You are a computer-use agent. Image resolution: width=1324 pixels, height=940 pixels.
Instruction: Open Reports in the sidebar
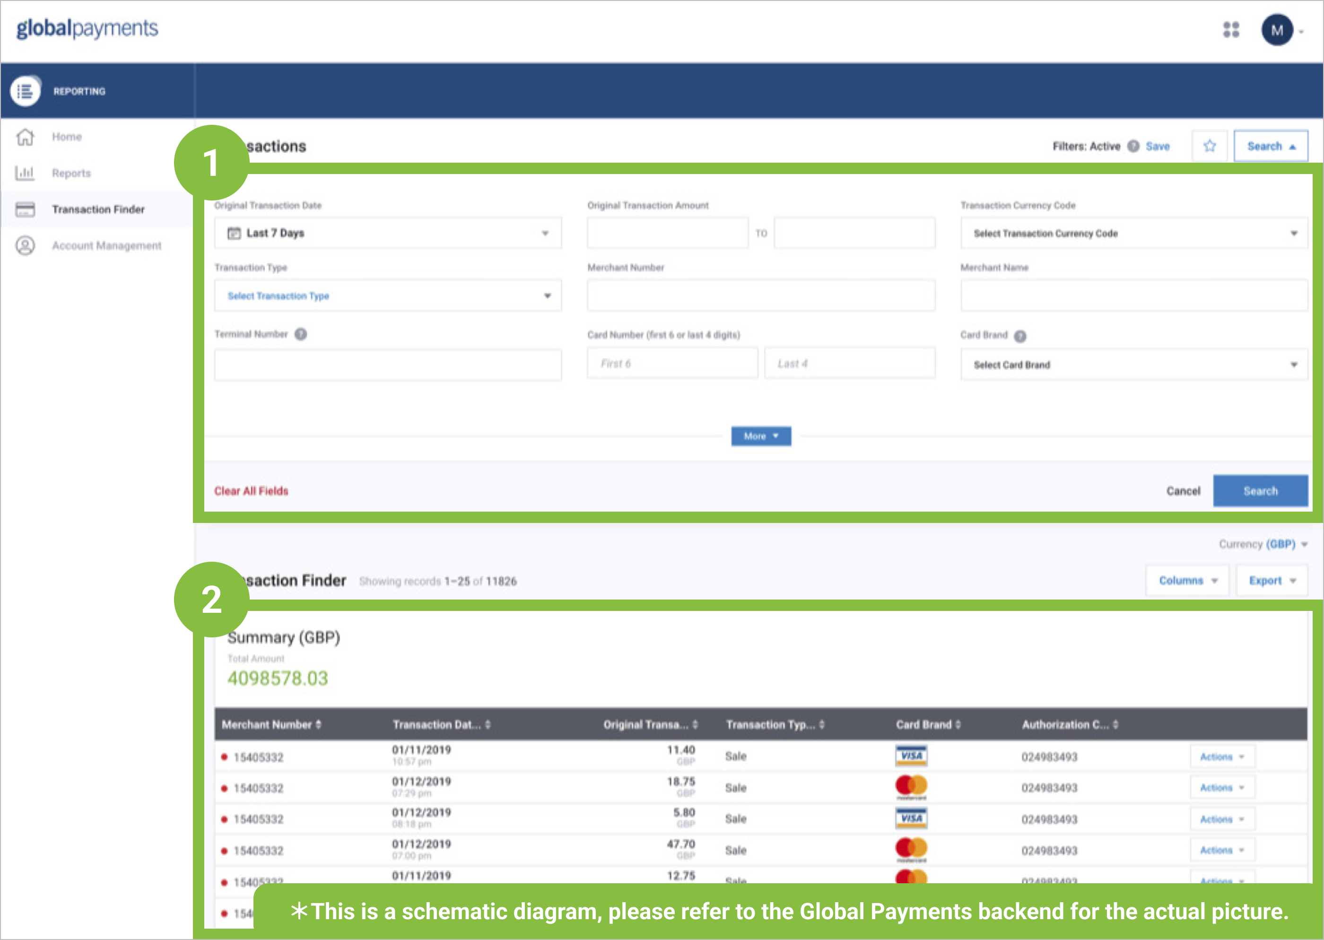71,173
